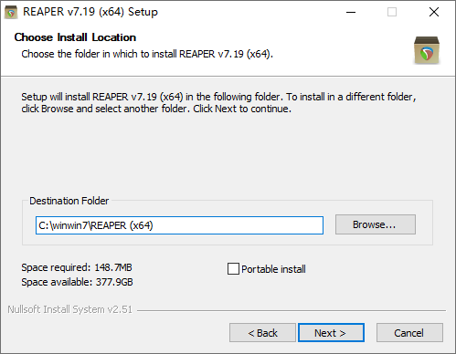This screenshot has height=354, width=456.
Task: Continue installation with the Next button
Action: pos(331,333)
